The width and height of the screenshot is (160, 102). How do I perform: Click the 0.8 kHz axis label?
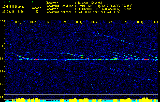pyautogui.click(x=2, y=71)
